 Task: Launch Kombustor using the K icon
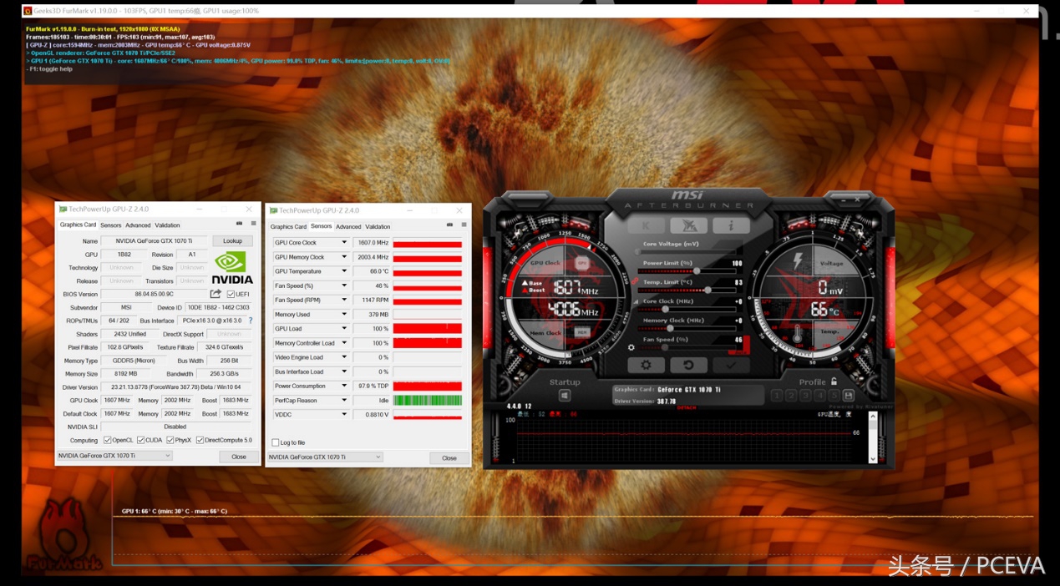click(x=644, y=225)
